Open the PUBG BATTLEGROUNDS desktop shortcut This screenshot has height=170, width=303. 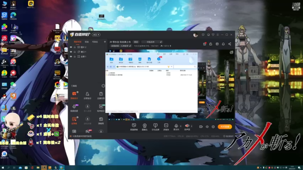click(x=57, y=75)
